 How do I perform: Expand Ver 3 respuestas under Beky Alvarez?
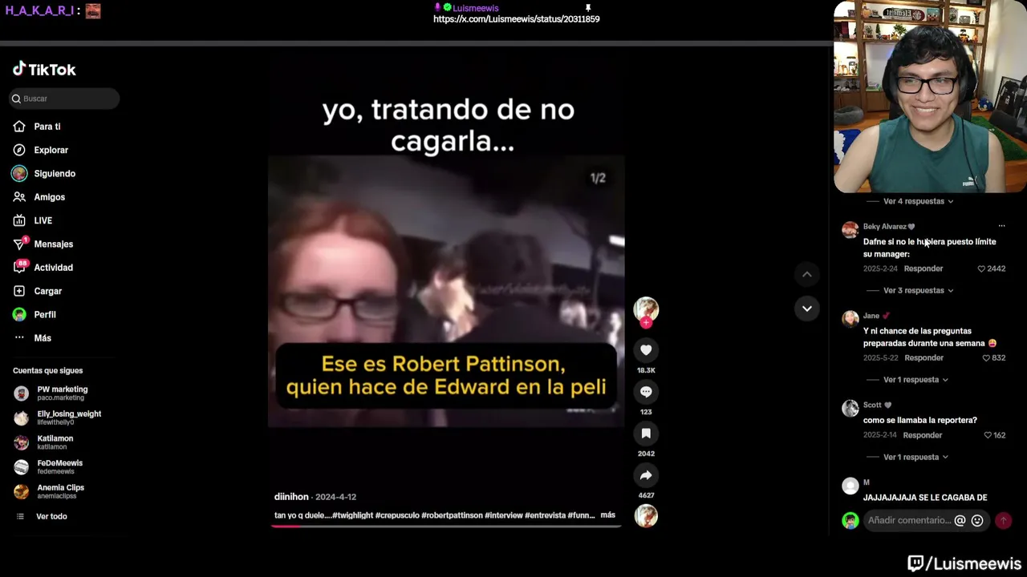pos(918,290)
